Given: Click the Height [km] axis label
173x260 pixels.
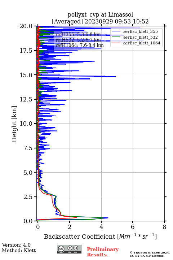Looking at the screenshot, I should coord(14,124).
